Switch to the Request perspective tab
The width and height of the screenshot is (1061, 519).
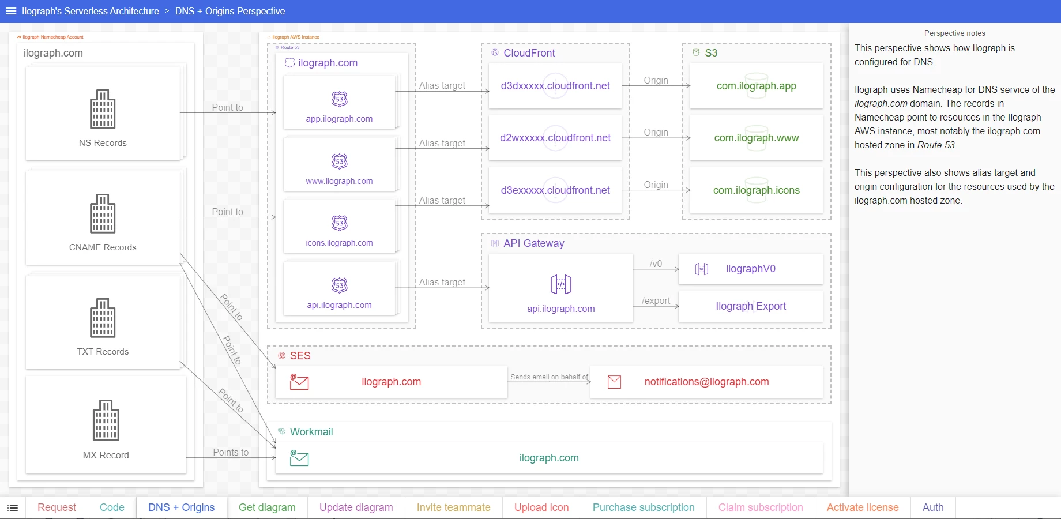click(x=57, y=507)
